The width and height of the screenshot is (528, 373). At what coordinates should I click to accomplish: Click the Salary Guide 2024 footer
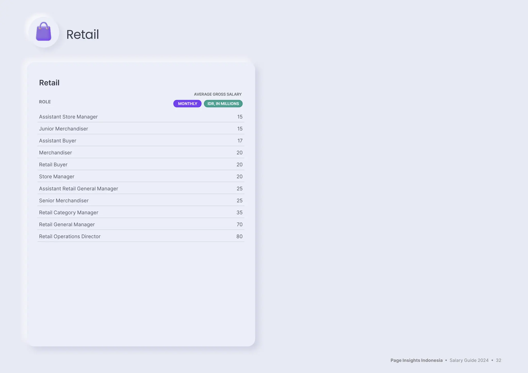[x=469, y=360]
